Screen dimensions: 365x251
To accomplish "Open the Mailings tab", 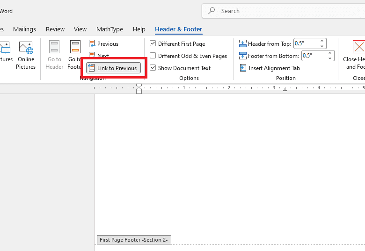I will (24, 29).
